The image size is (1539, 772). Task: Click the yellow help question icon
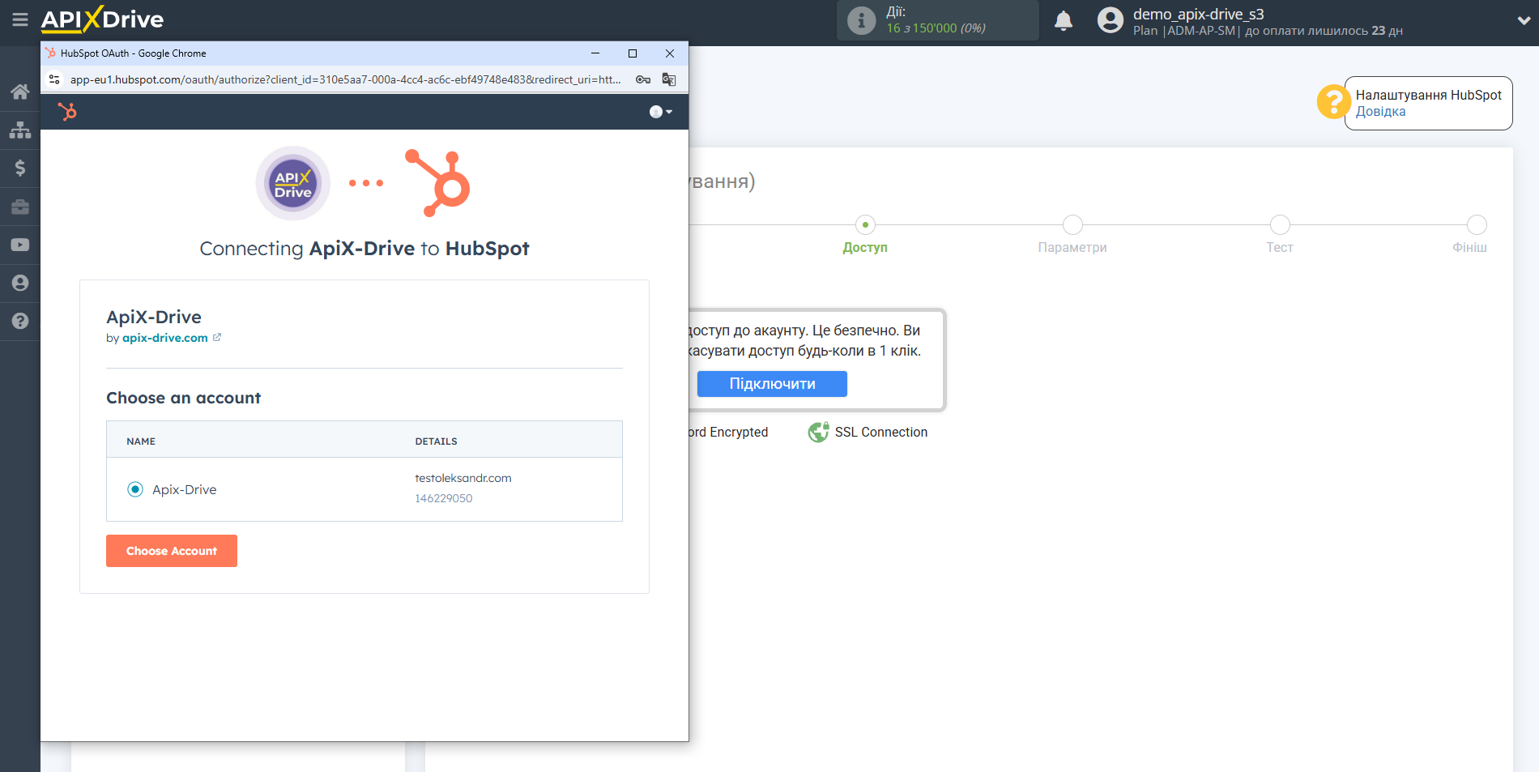[x=1333, y=102]
